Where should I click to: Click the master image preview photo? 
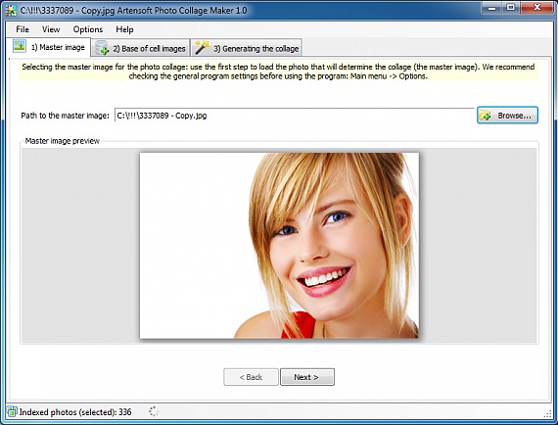point(279,245)
